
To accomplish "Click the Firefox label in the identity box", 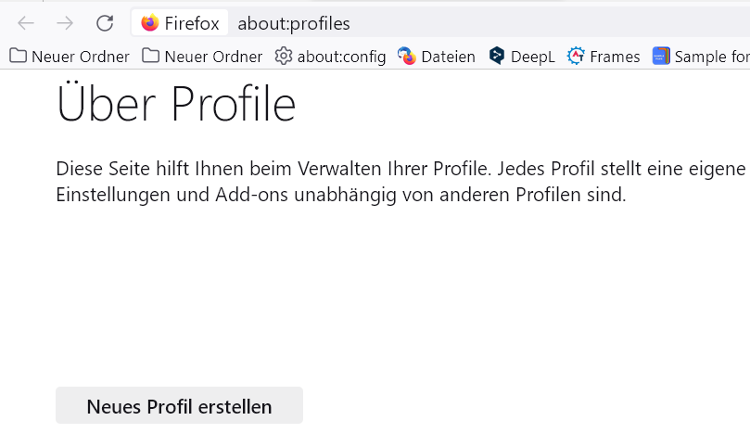I will tap(192, 23).
